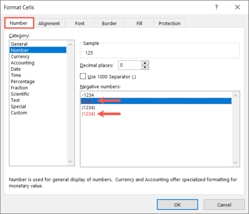
Task: Choose the Custom category
Action: click(38, 113)
